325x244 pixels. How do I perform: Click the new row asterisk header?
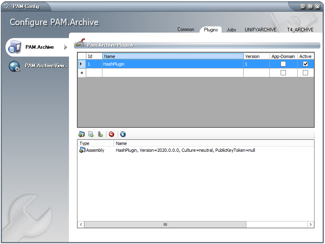tap(82, 72)
